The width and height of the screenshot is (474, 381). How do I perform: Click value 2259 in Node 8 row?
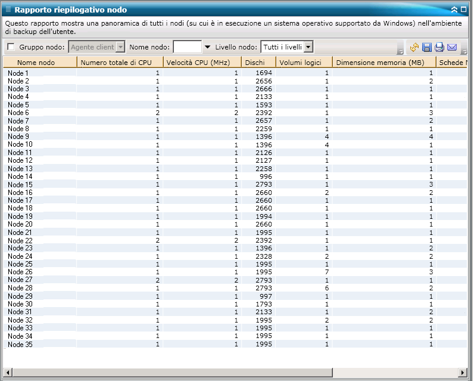pos(264,129)
